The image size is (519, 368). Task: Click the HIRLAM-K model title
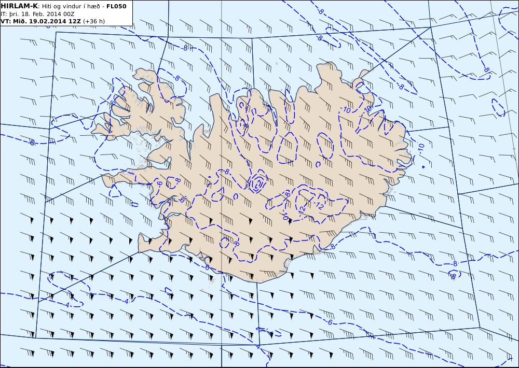pyautogui.click(x=20, y=6)
